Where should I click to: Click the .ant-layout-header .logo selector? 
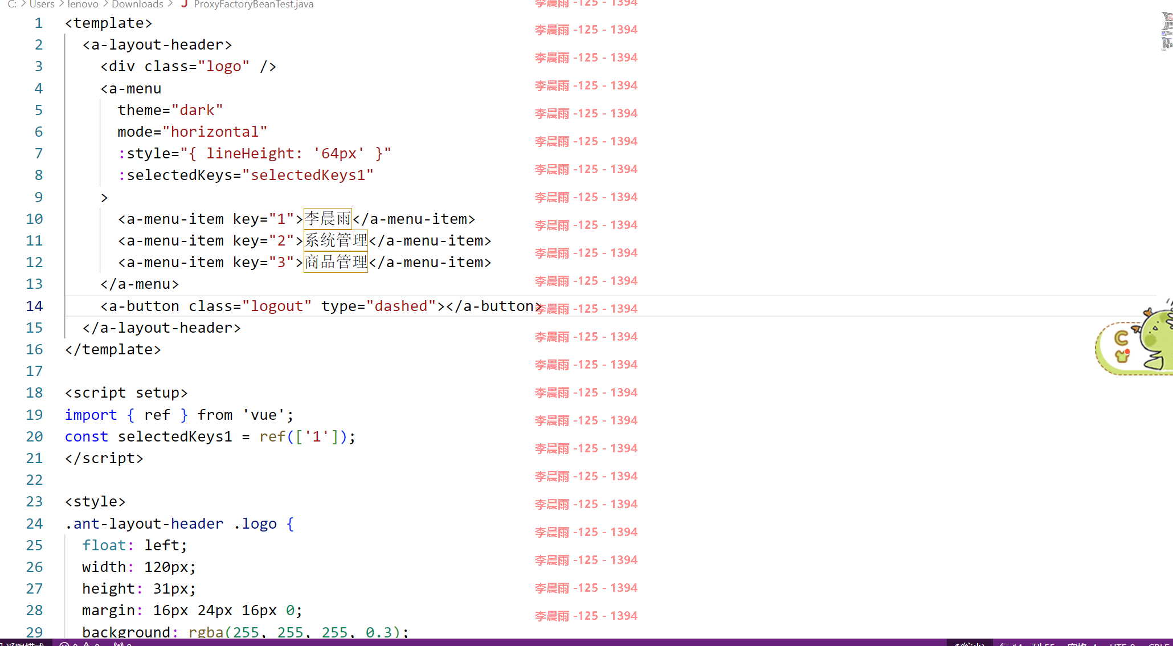point(171,524)
